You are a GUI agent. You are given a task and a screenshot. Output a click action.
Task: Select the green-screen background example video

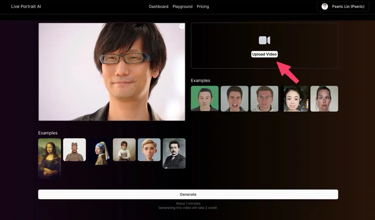click(204, 99)
